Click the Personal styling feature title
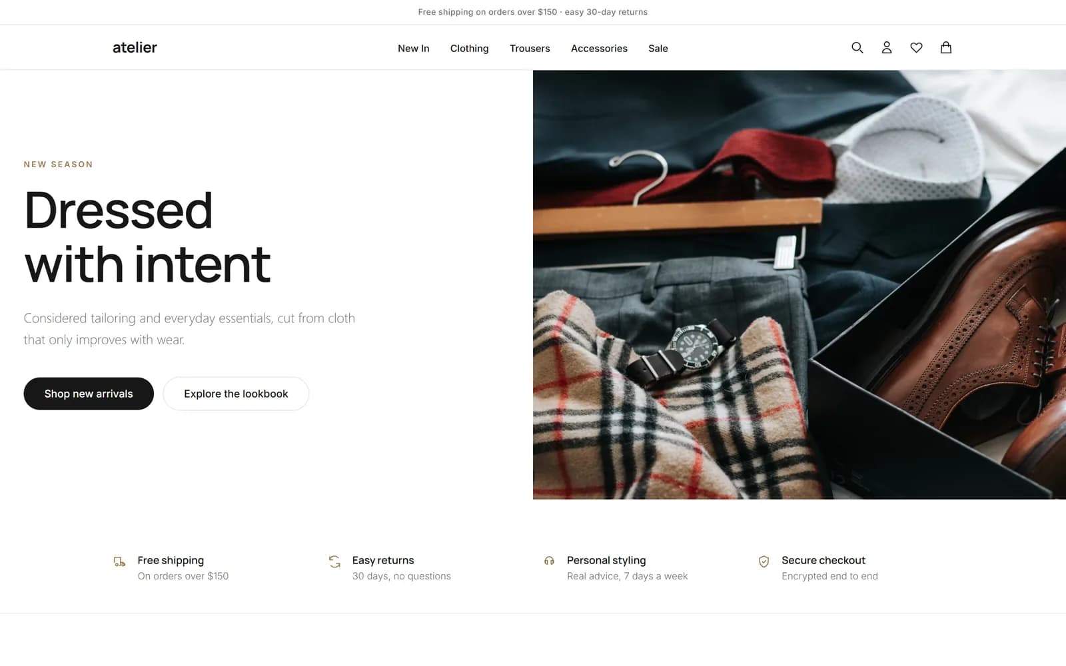This screenshot has width=1066, height=666. [x=606, y=560]
